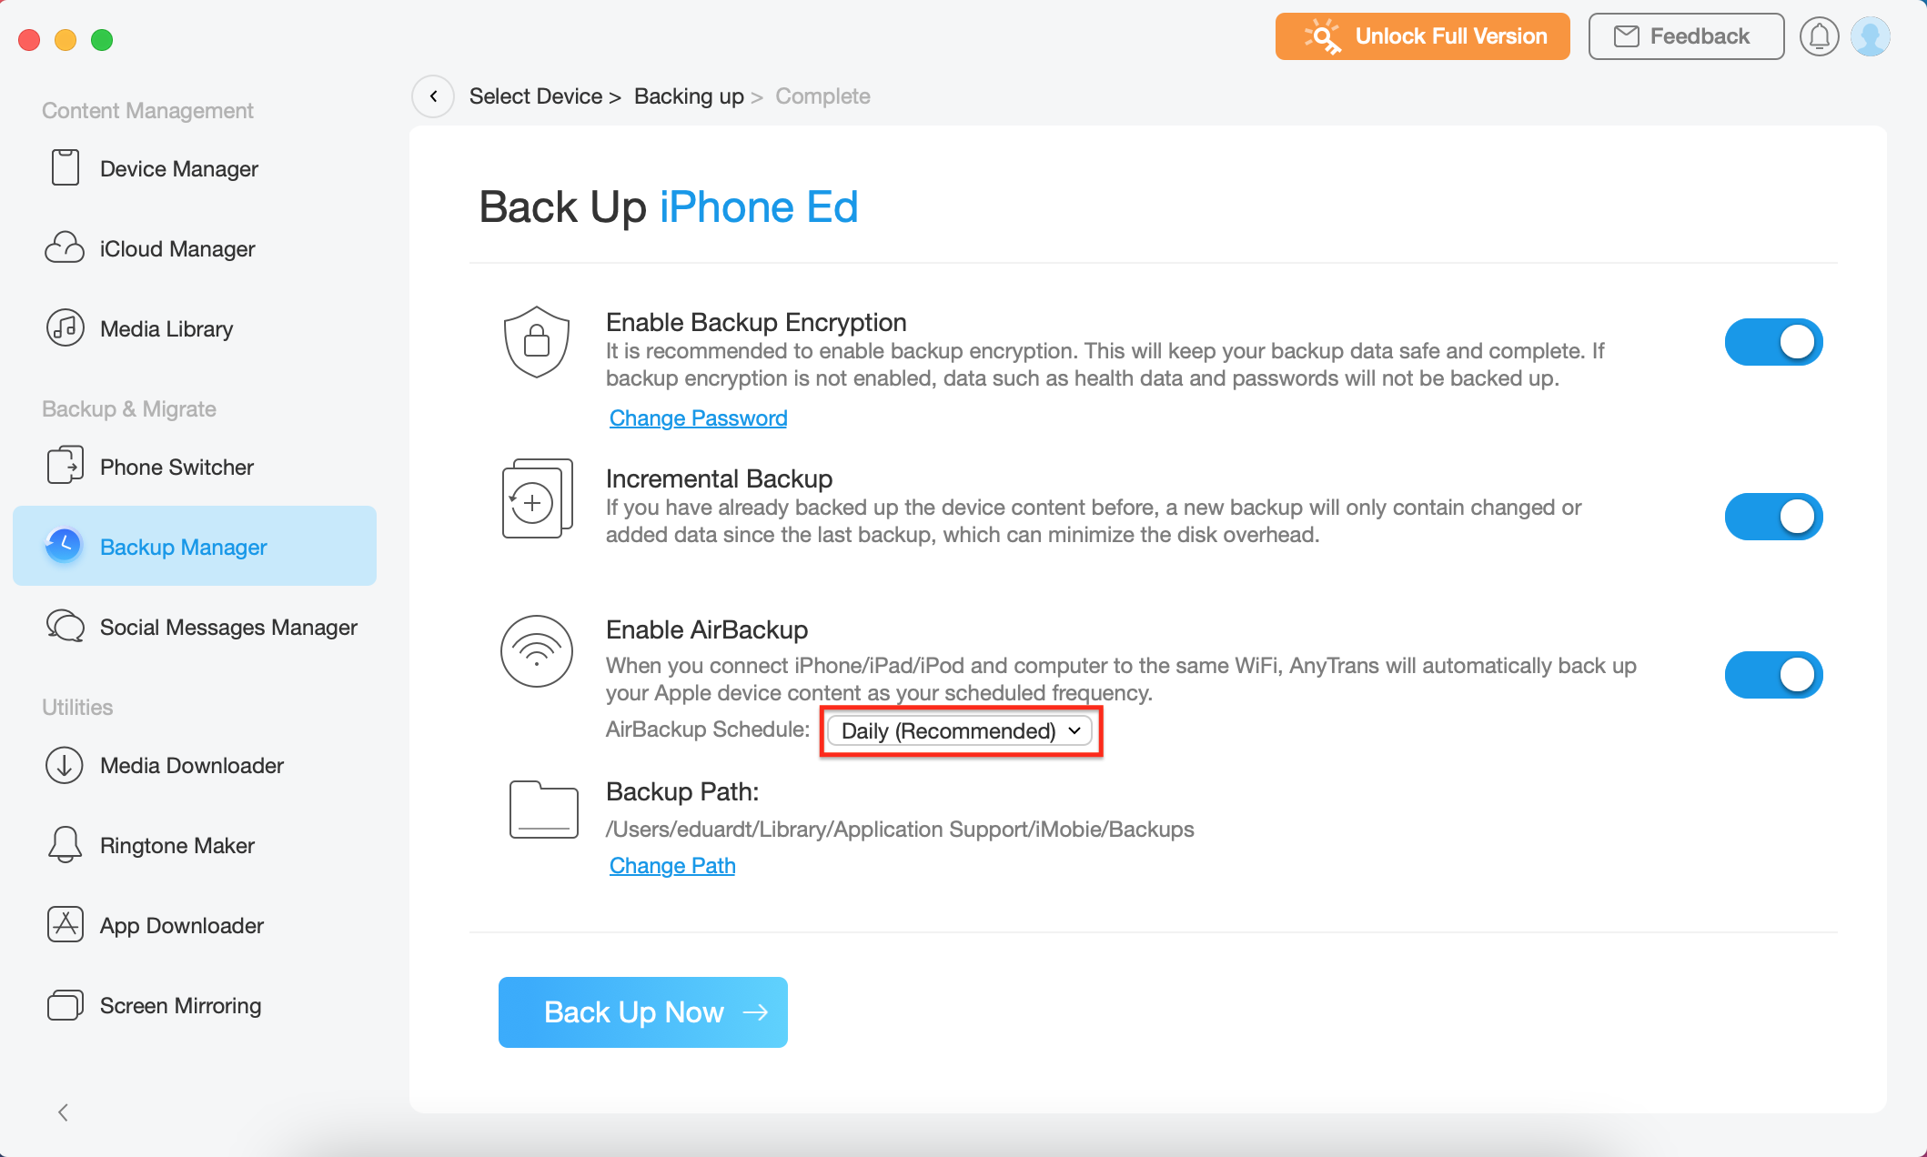This screenshot has width=1927, height=1157.
Task: Go back using the breadcrumb arrow
Action: click(x=434, y=96)
